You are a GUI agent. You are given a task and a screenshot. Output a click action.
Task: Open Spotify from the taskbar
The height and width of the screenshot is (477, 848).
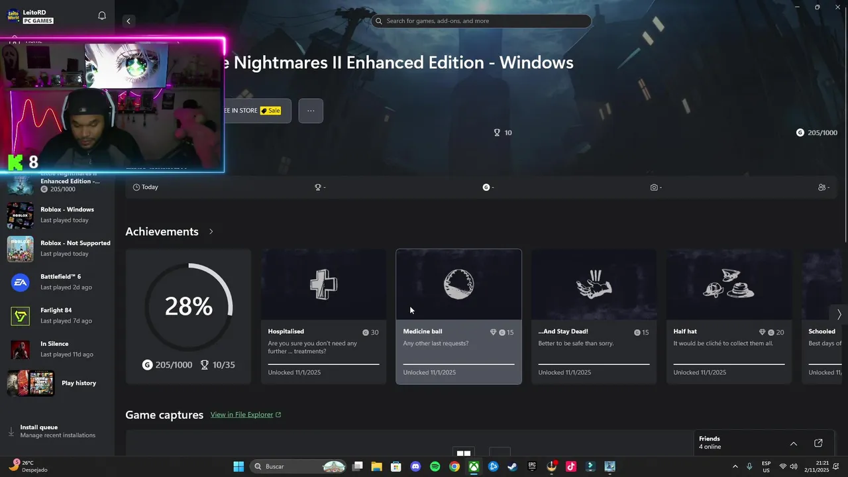pos(435,466)
